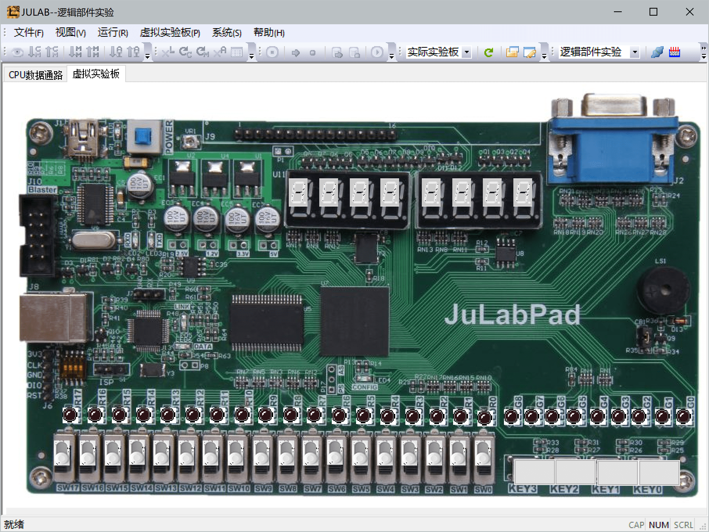Click the window with pencil edit icon

529,52
